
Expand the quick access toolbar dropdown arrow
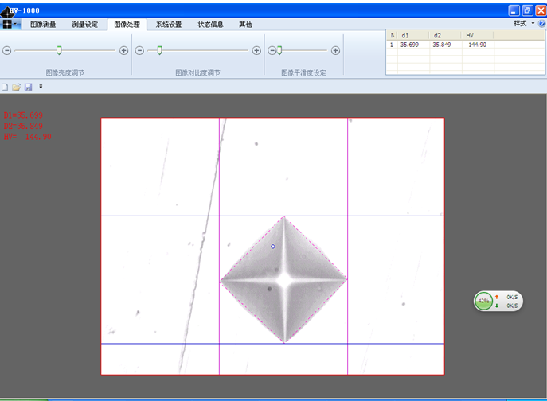pos(41,86)
